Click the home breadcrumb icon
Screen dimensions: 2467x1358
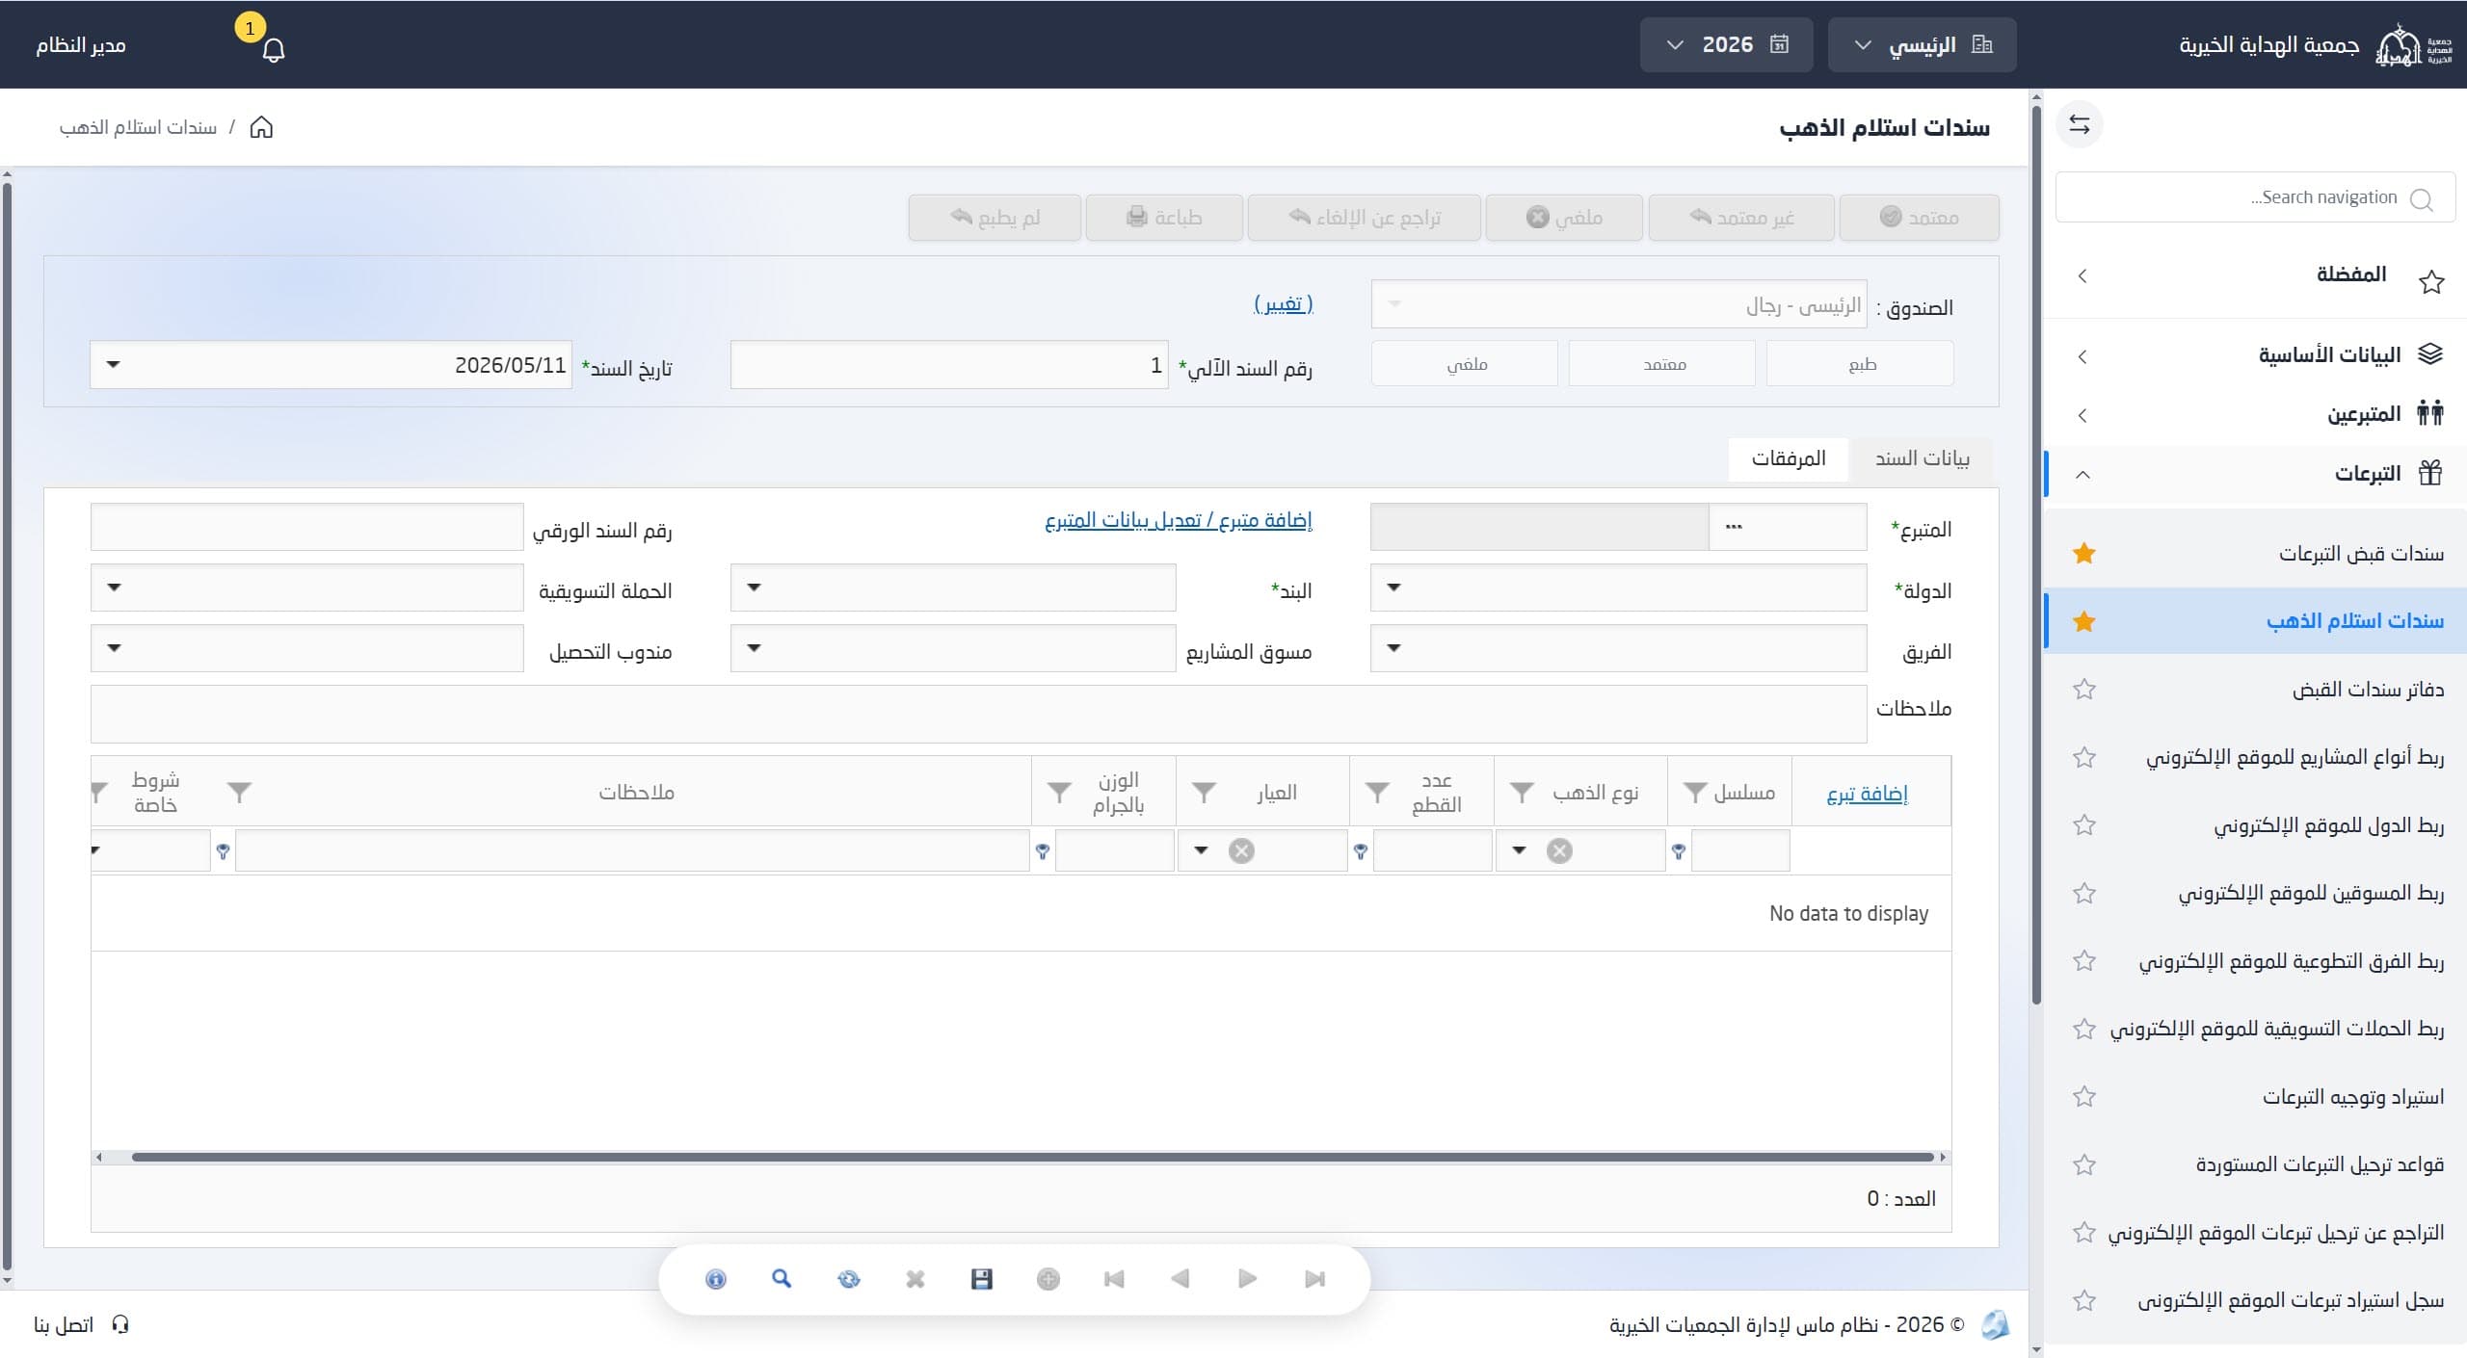[261, 127]
